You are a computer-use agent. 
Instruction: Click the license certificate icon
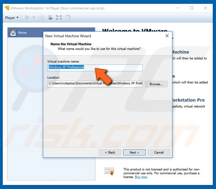pyautogui.click(x=109, y=171)
